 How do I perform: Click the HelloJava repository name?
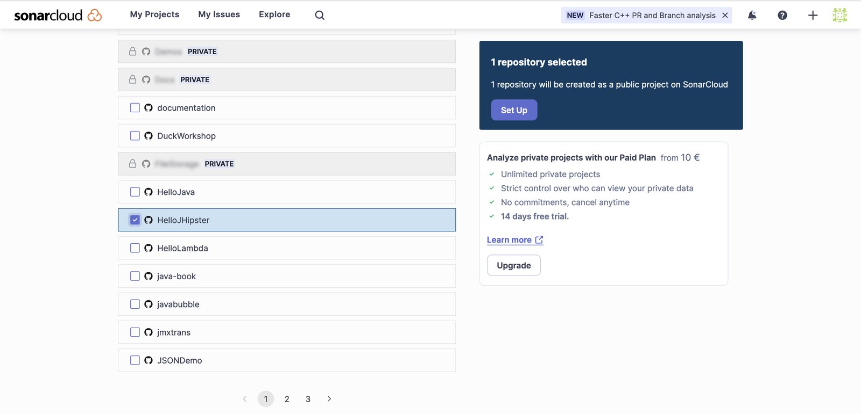point(176,192)
